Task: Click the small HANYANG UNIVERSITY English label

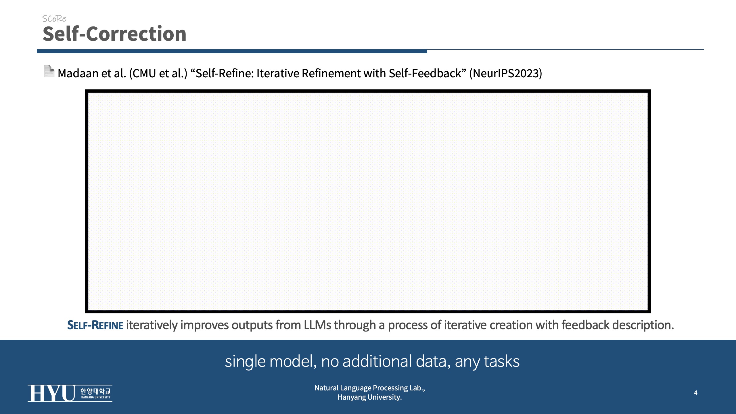Action: (x=96, y=397)
